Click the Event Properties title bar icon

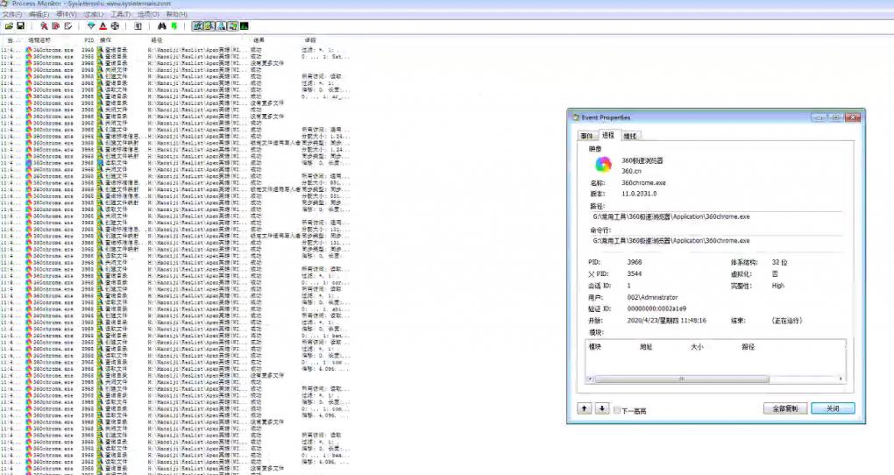575,117
